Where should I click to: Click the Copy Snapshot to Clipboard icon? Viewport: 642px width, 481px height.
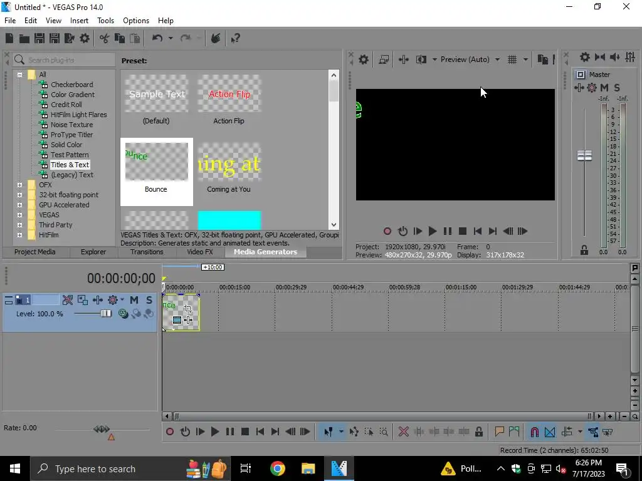click(542, 59)
